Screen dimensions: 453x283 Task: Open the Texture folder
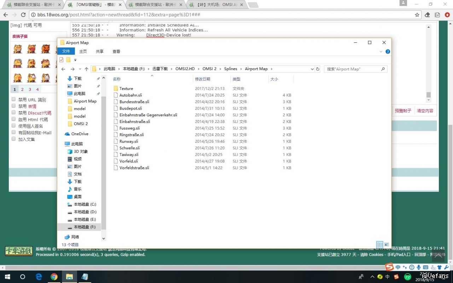[126, 89]
